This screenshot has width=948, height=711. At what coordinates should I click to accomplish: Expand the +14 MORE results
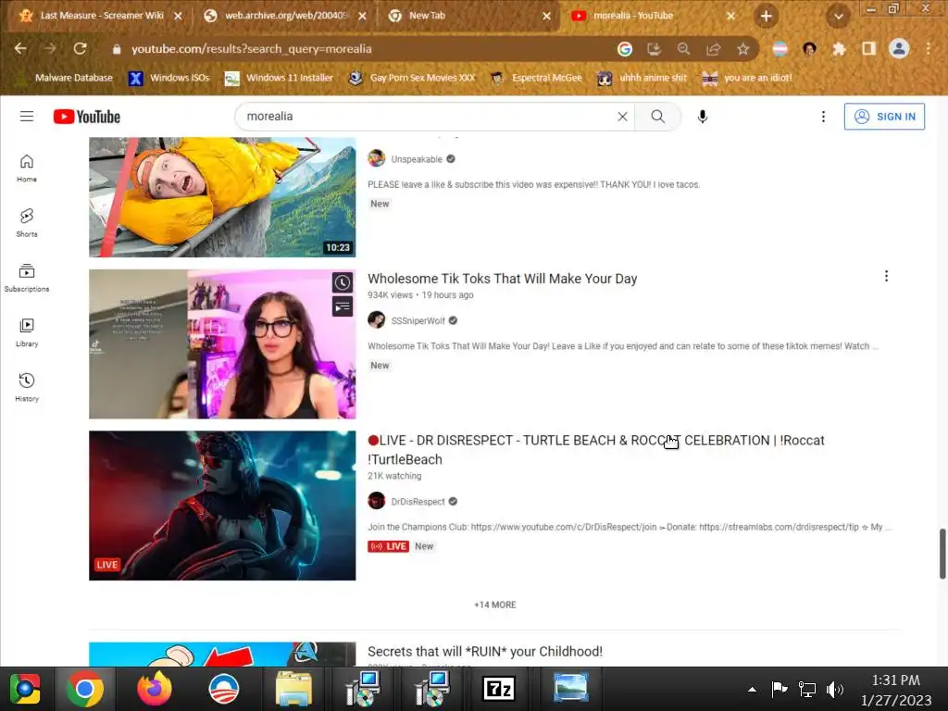495,605
